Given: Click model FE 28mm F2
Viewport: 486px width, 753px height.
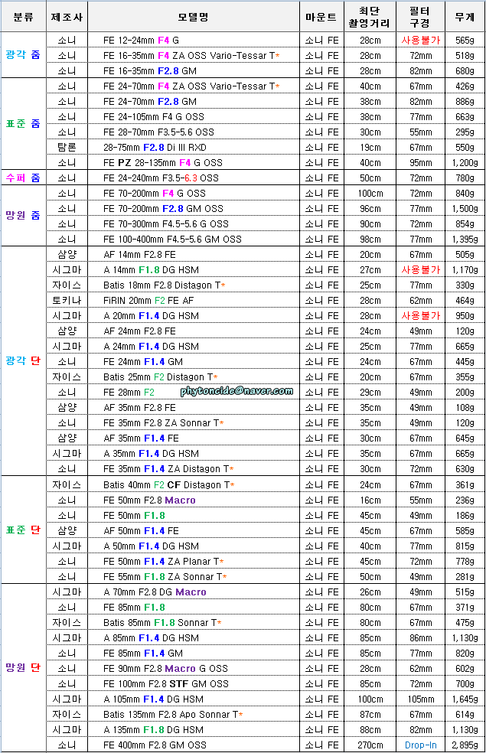Looking at the screenshot, I should tap(129, 393).
